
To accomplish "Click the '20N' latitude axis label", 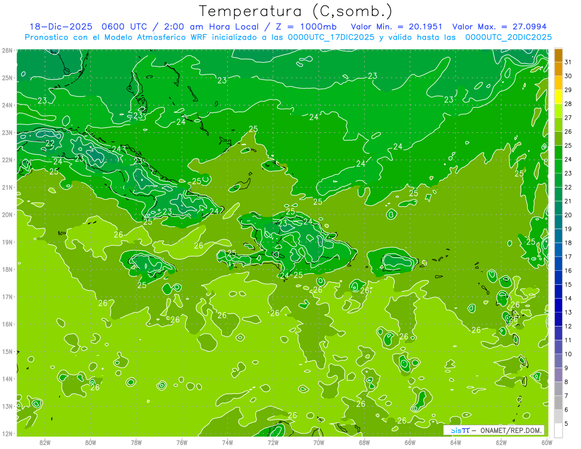I will (x=7, y=215).
